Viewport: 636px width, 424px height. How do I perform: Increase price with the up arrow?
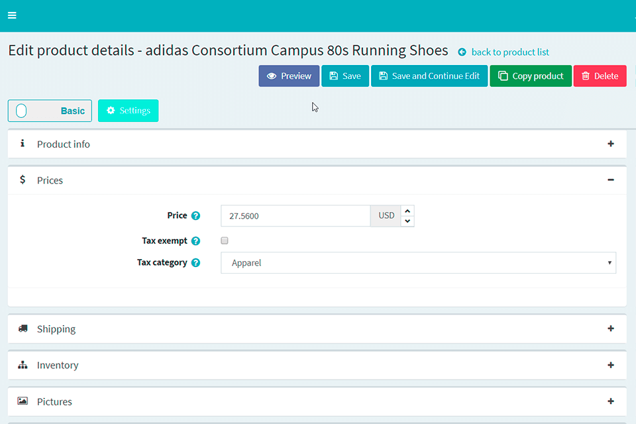coord(407,211)
